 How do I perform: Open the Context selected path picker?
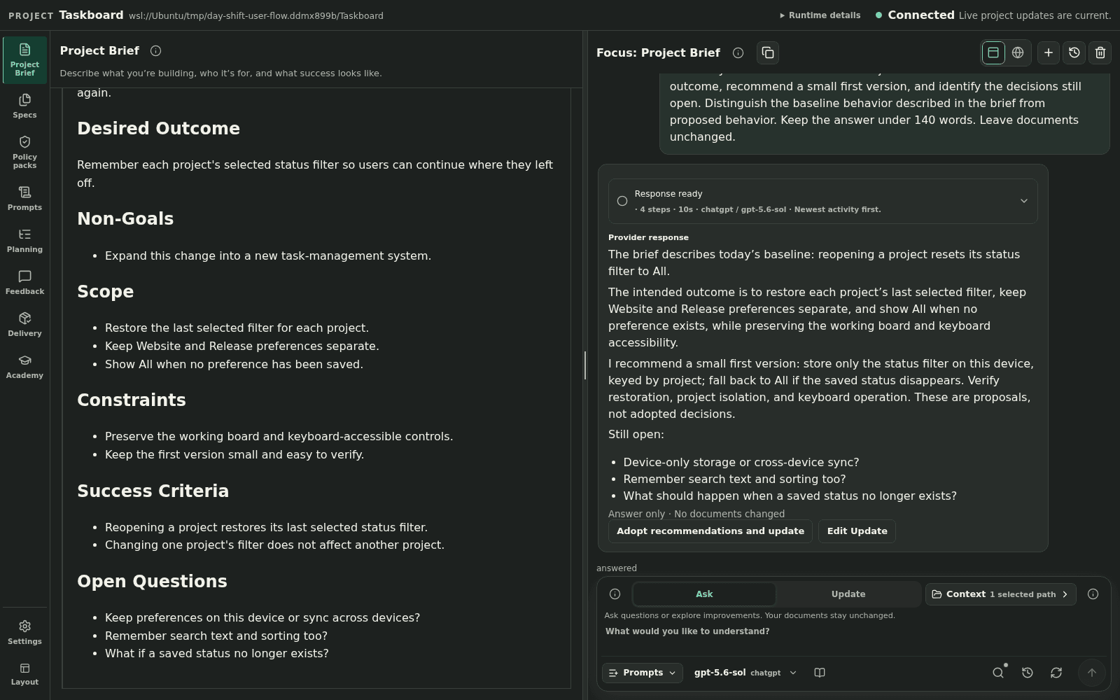1000,594
